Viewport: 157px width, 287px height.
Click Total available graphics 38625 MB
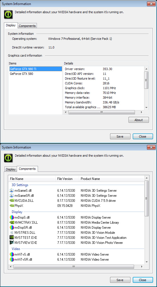(x=109, y=107)
